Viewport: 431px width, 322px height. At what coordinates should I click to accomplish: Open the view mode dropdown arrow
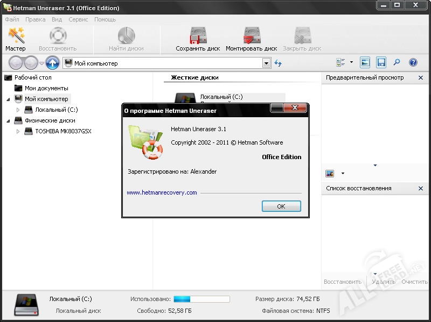tap(351, 62)
